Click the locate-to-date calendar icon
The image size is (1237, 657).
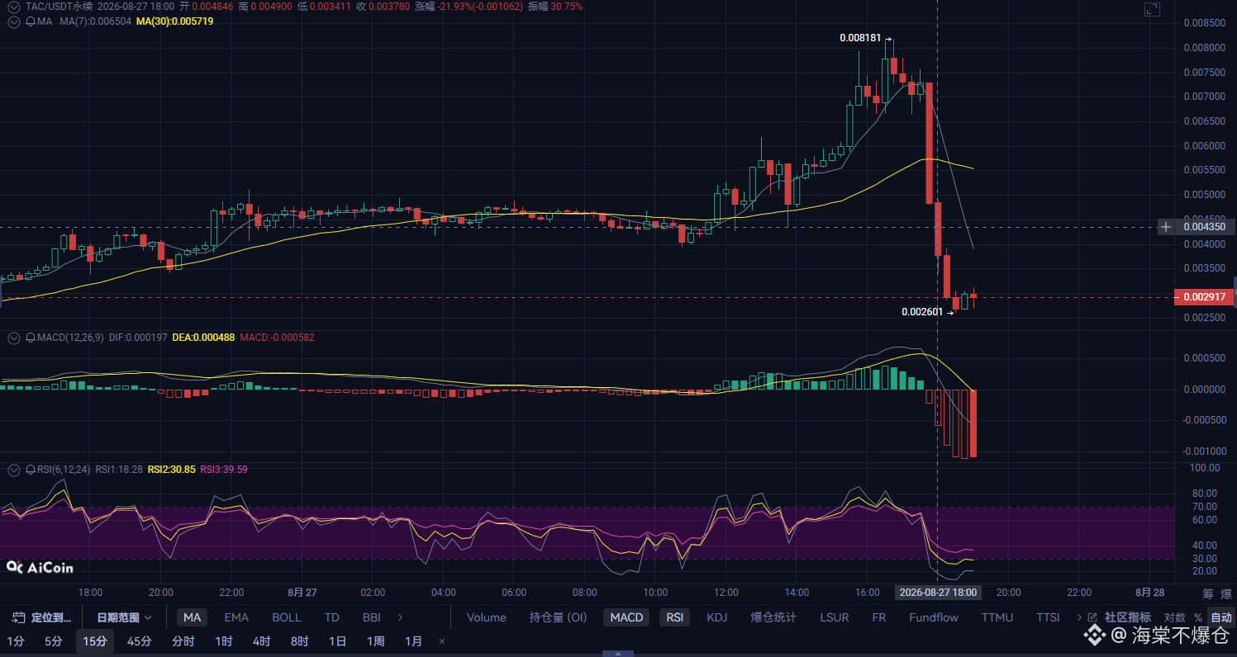[x=18, y=617]
